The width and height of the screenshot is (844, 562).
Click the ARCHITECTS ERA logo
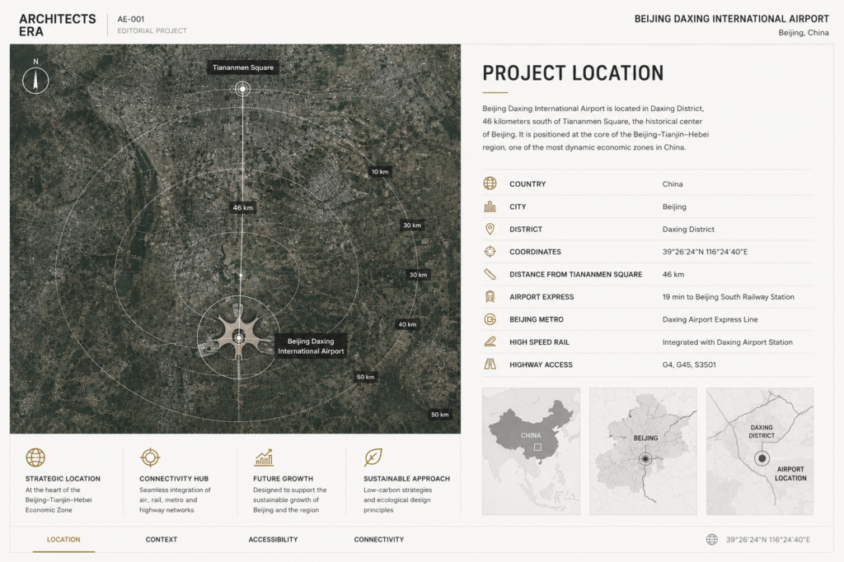(58, 26)
